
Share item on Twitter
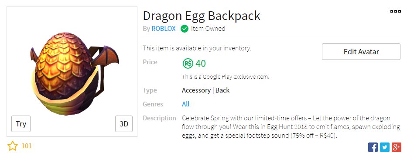[385, 147]
